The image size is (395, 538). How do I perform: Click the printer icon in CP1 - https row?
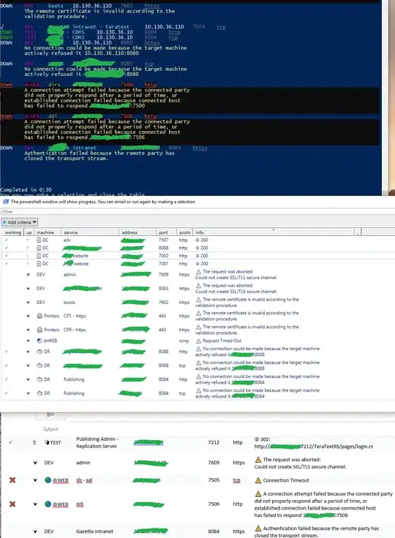[x=39, y=316]
